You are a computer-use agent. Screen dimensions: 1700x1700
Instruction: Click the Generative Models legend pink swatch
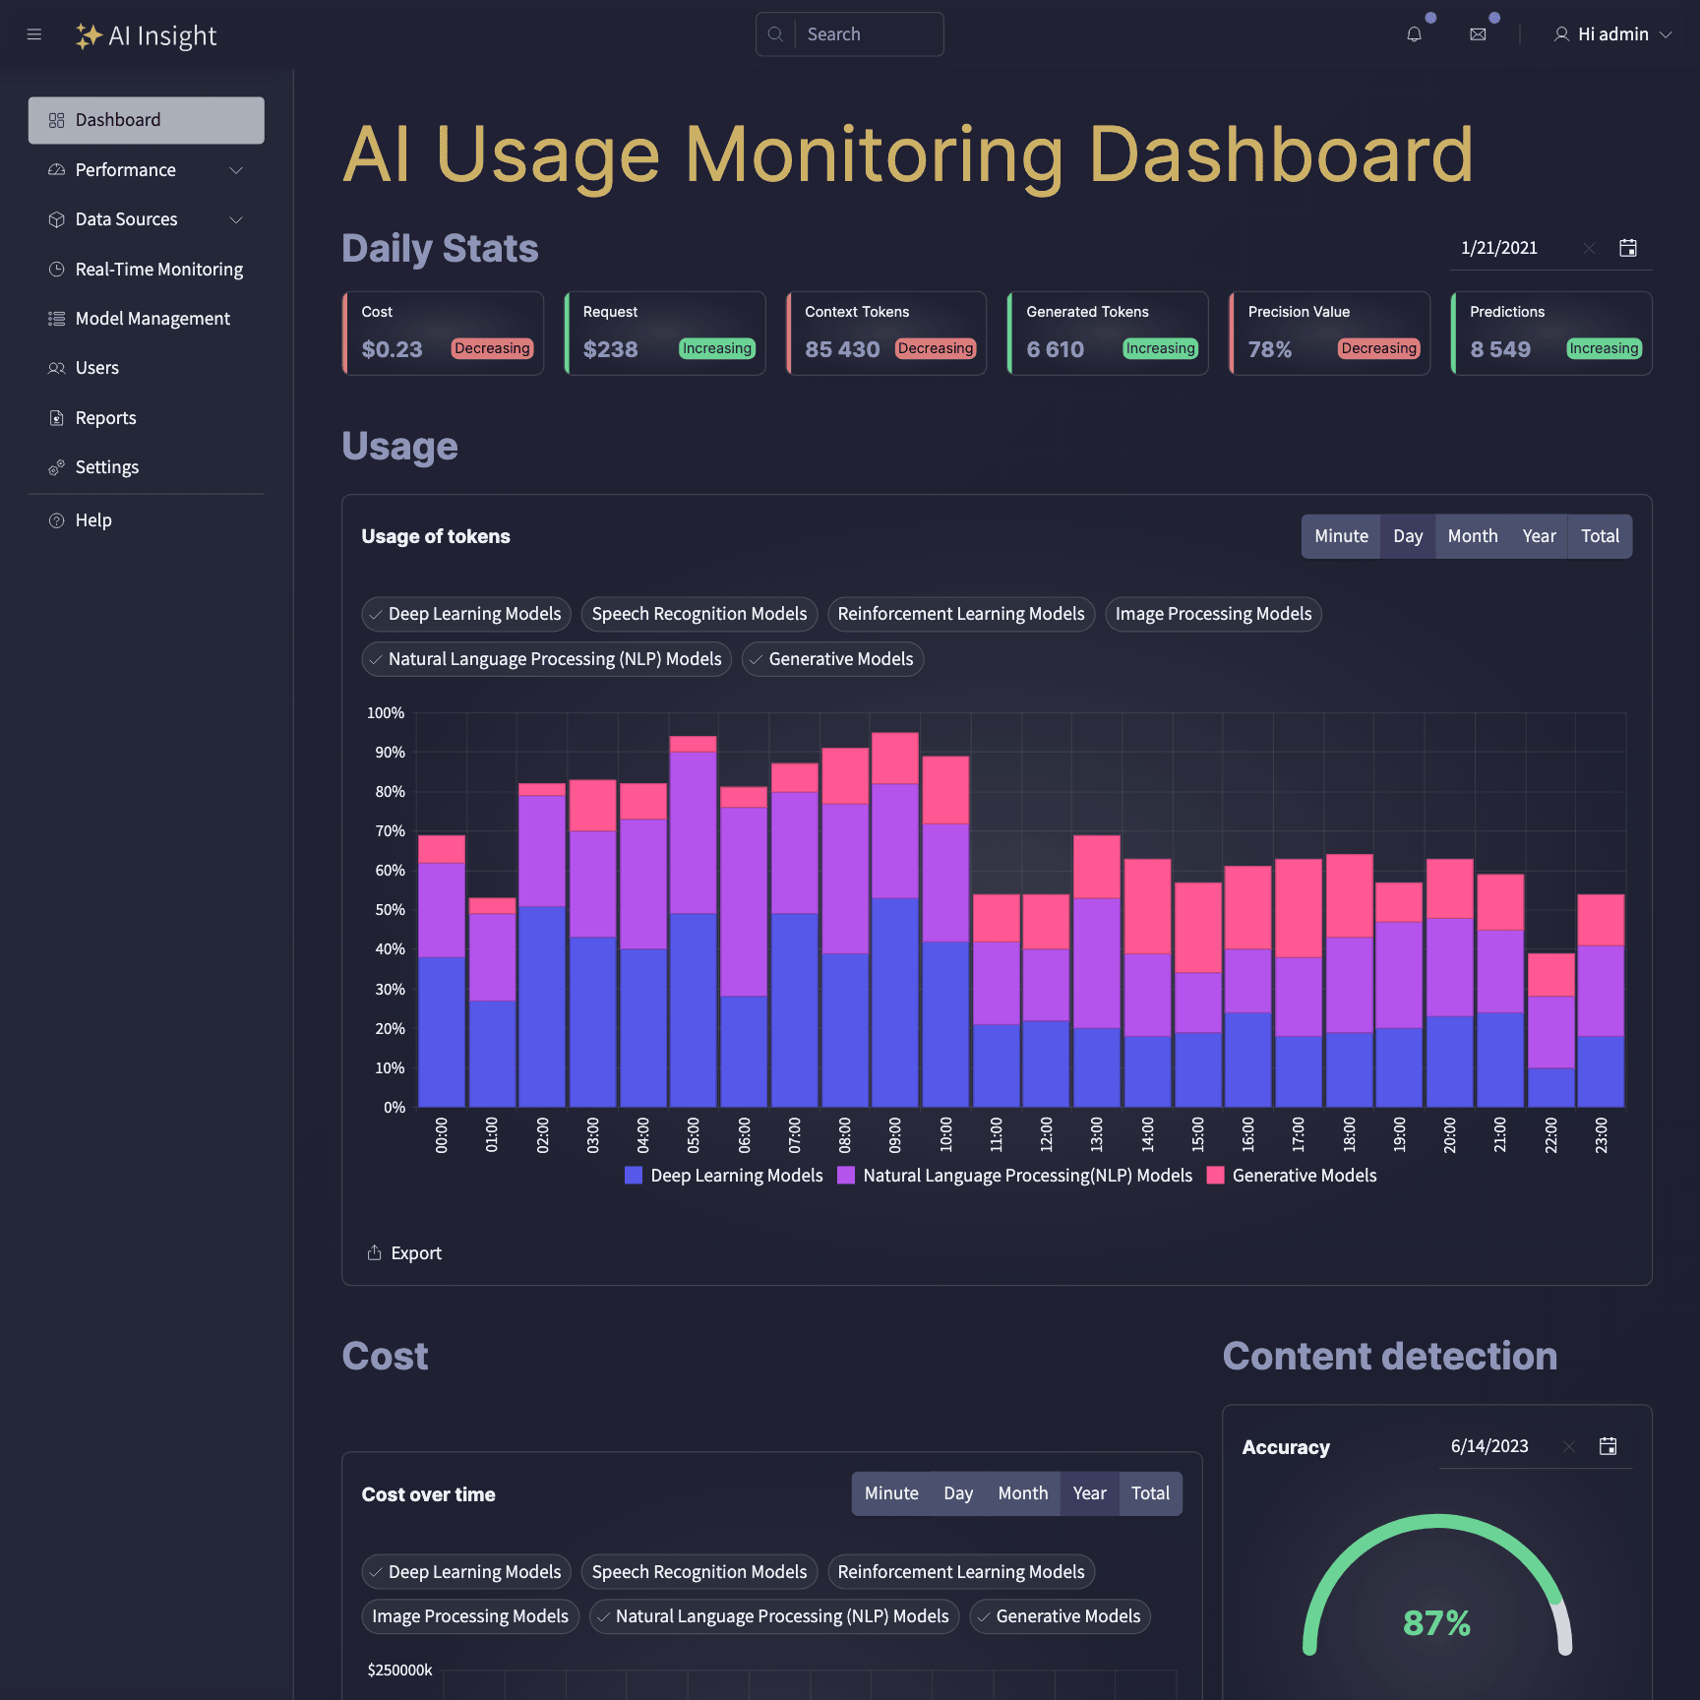1215,1175
